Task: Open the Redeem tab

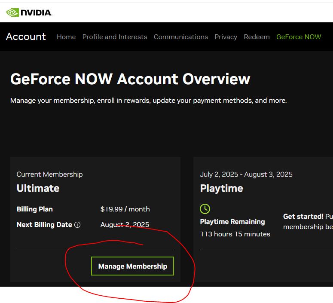Action: click(257, 37)
